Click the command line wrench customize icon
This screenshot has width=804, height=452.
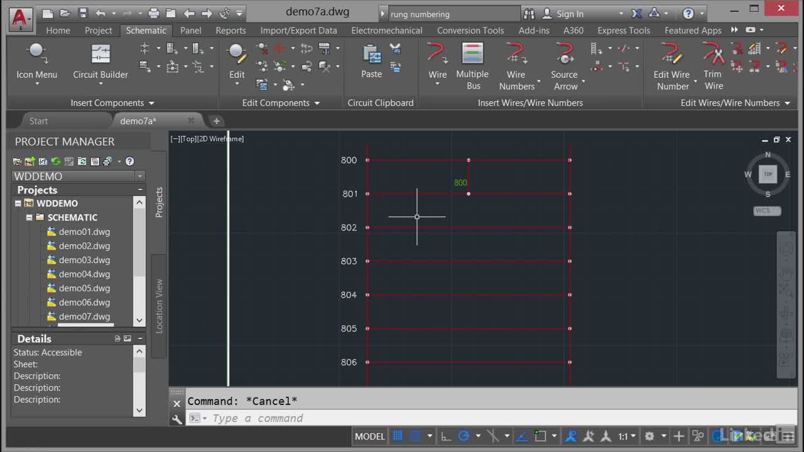tap(177, 419)
